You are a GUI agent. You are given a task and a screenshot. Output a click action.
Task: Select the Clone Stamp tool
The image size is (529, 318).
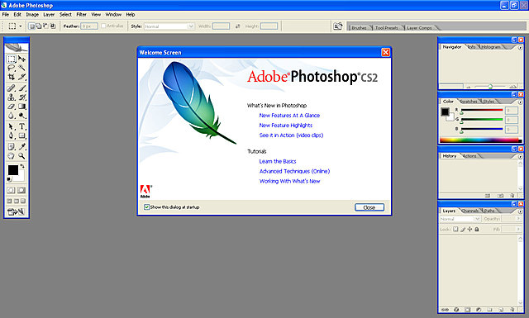point(11,97)
